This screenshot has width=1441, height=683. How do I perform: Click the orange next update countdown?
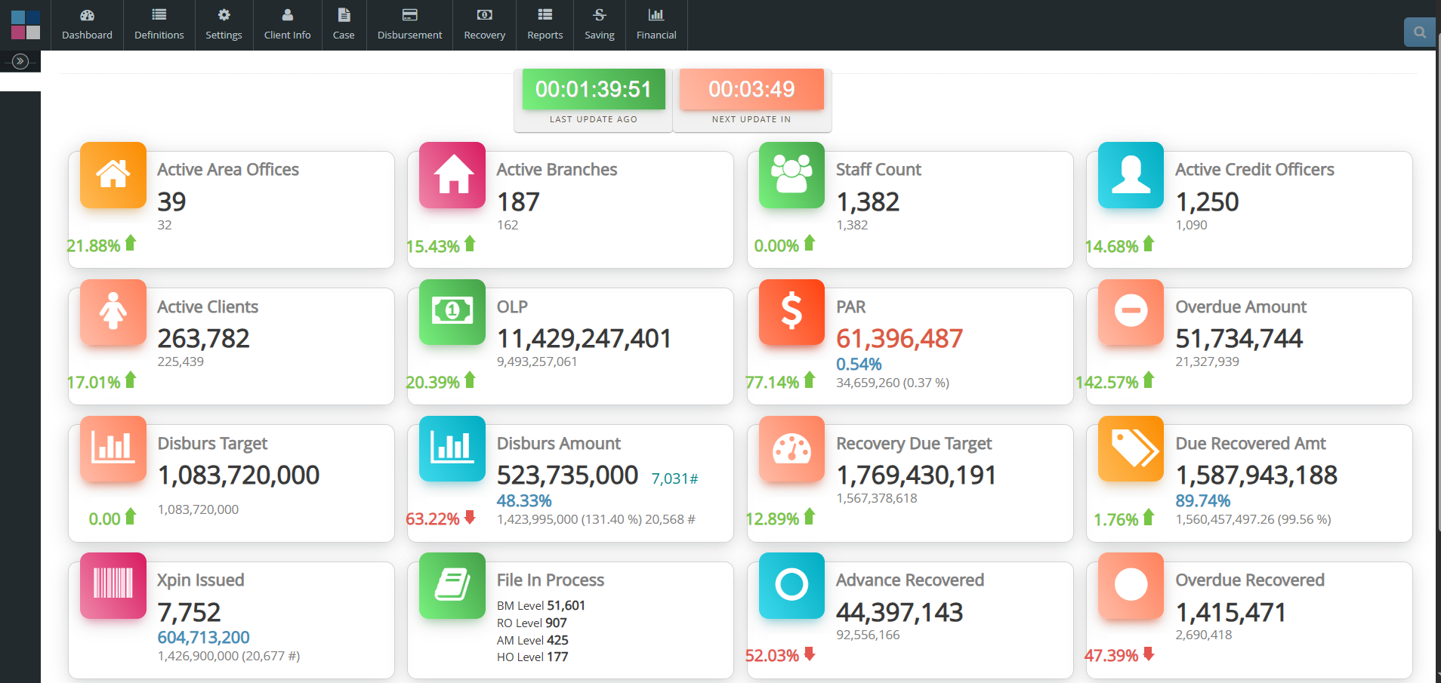point(751,90)
